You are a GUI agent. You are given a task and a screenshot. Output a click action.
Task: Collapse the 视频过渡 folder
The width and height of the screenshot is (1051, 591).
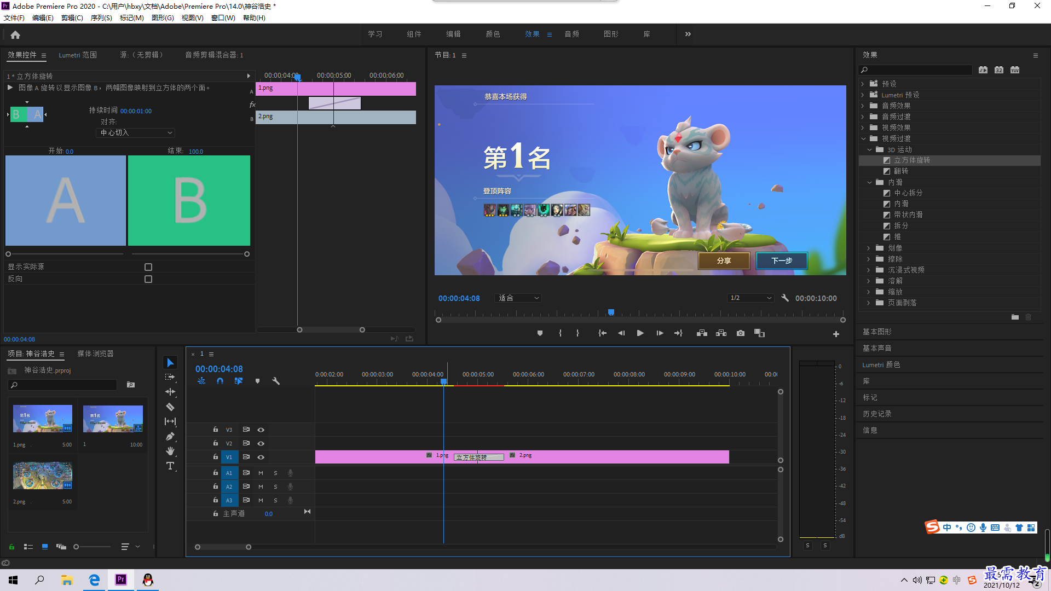click(x=863, y=139)
